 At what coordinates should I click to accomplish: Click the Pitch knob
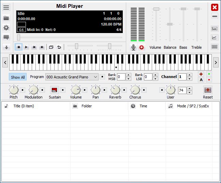[14, 90]
